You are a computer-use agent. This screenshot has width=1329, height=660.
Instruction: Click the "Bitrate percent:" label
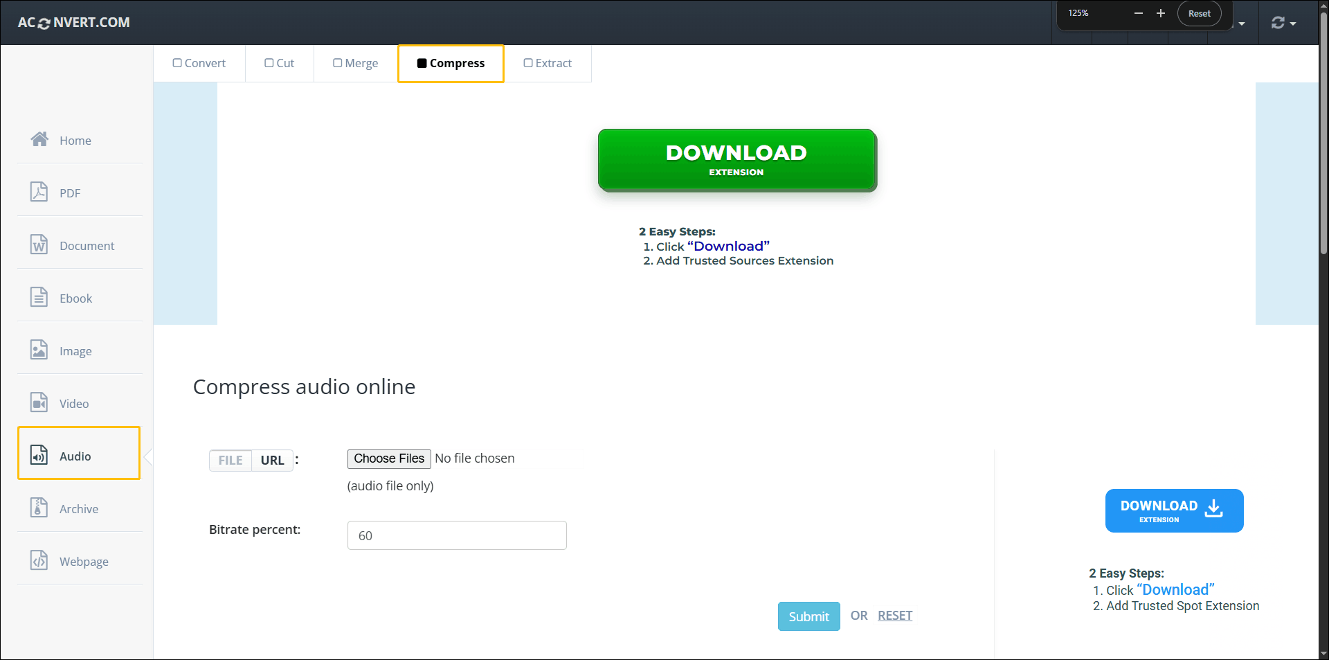tap(255, 530)
